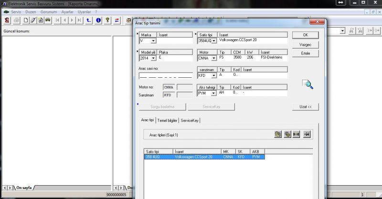Click the yellow question mark help icon
The height and width of the screenshot is (199, 382).
107,20
